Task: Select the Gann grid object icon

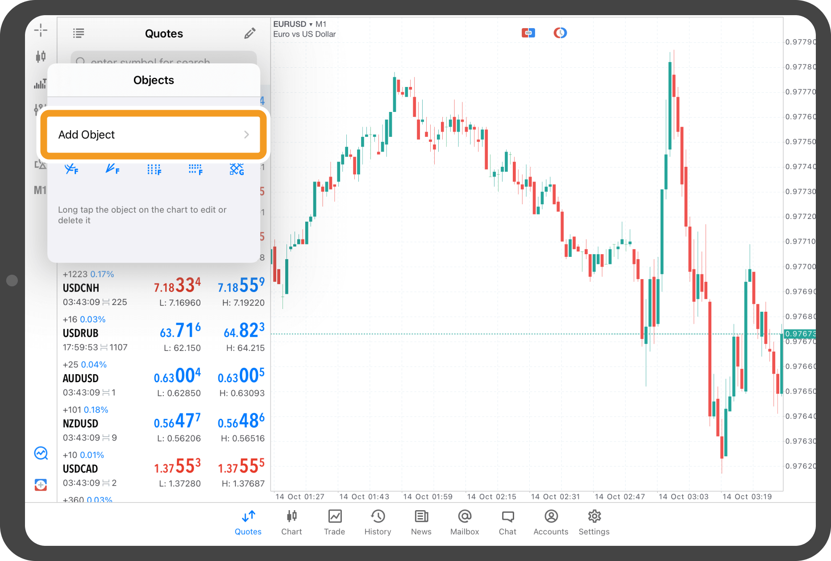Action: pyautogui.click(x=237, y=169)
